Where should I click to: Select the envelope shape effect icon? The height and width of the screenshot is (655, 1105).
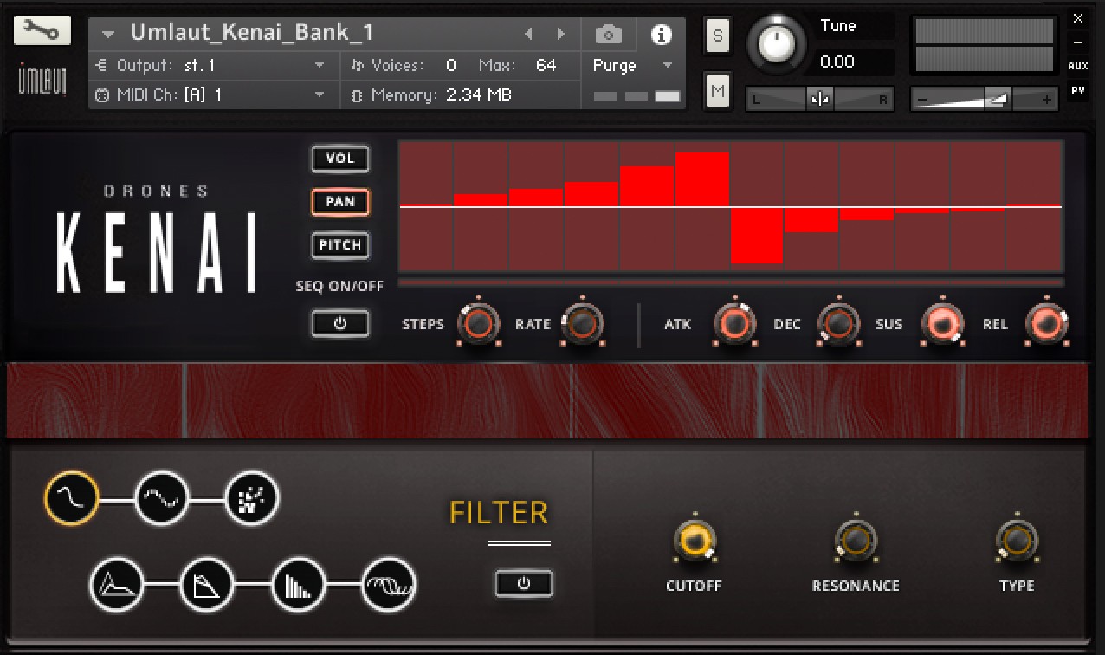(x=116, y=585)
